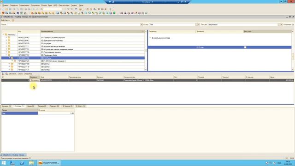
Task: Switch to the Цены (3) tab
Action: 31,107
